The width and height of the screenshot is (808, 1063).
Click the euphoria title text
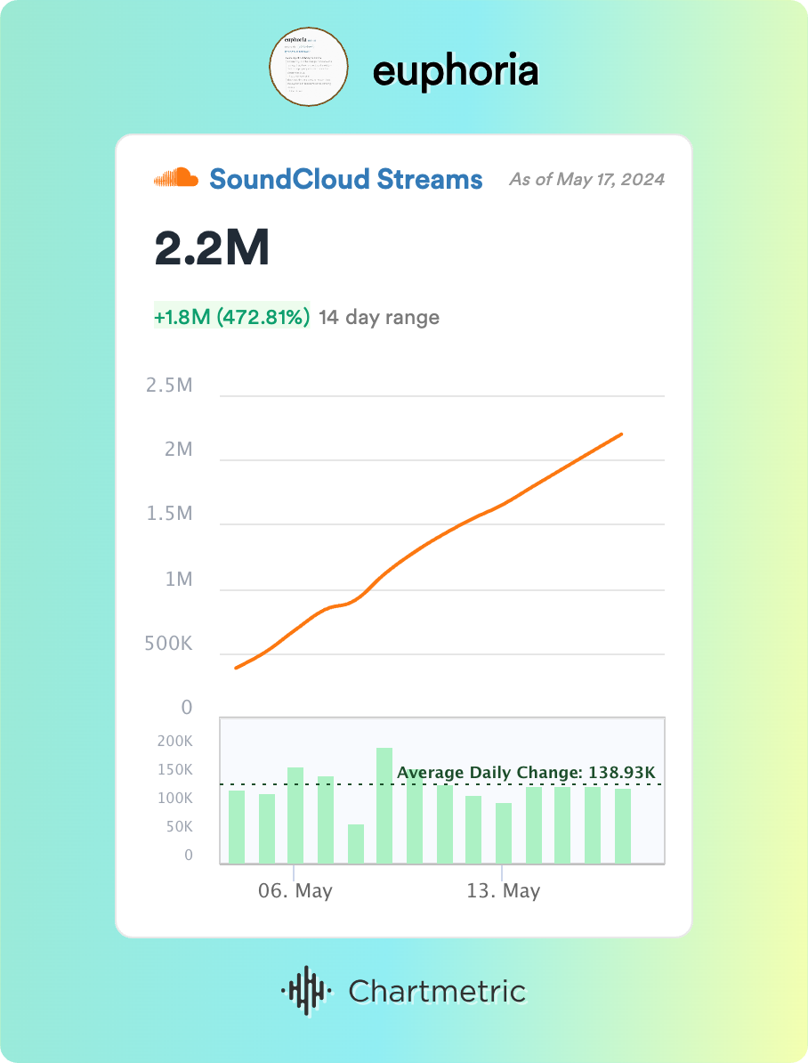[456, 69]
